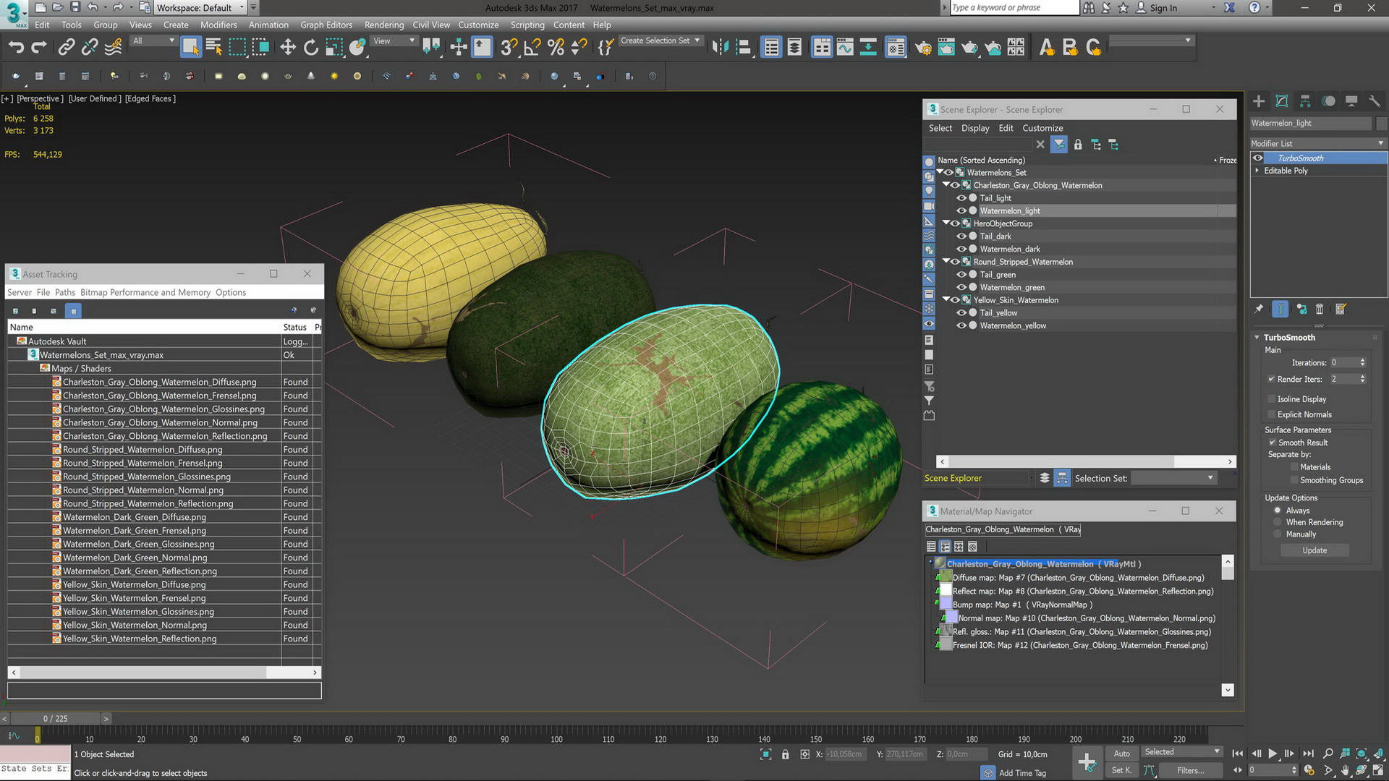Click the Sign In link
Screen dimensions: 1389x781
(x=1163, y=8)
